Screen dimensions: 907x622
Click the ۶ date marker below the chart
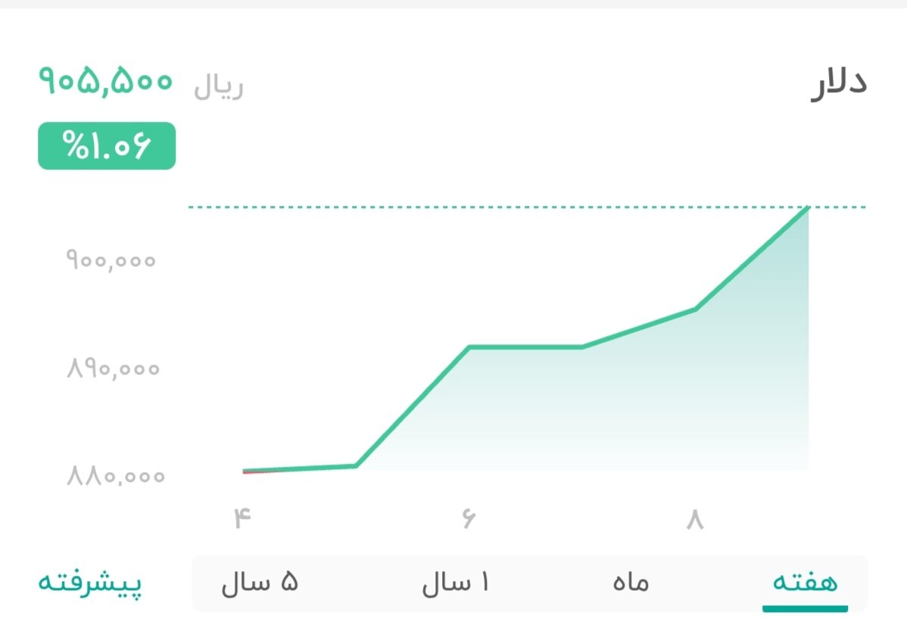(x=468, y=519)
